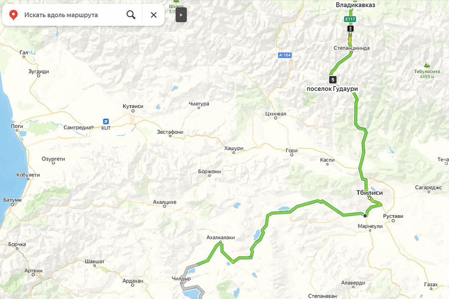Click the Владикавказ city label
Screen dimensions: 449x299
pos(355,5)
